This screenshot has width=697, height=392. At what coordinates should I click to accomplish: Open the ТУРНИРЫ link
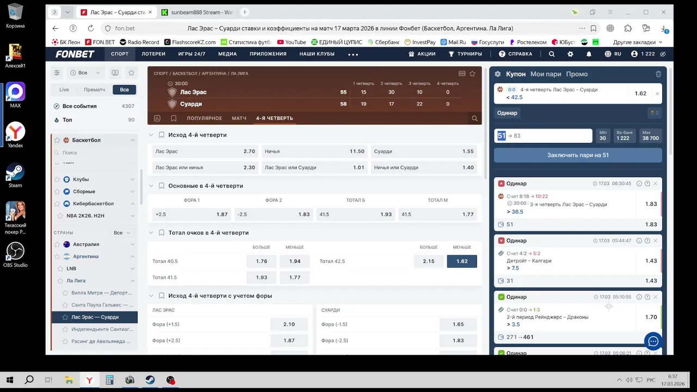tap(465, 54)
